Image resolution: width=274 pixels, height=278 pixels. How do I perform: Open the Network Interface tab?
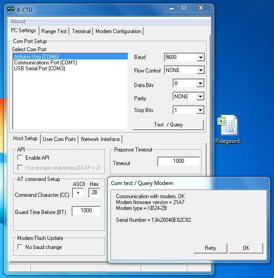(101, 139)
